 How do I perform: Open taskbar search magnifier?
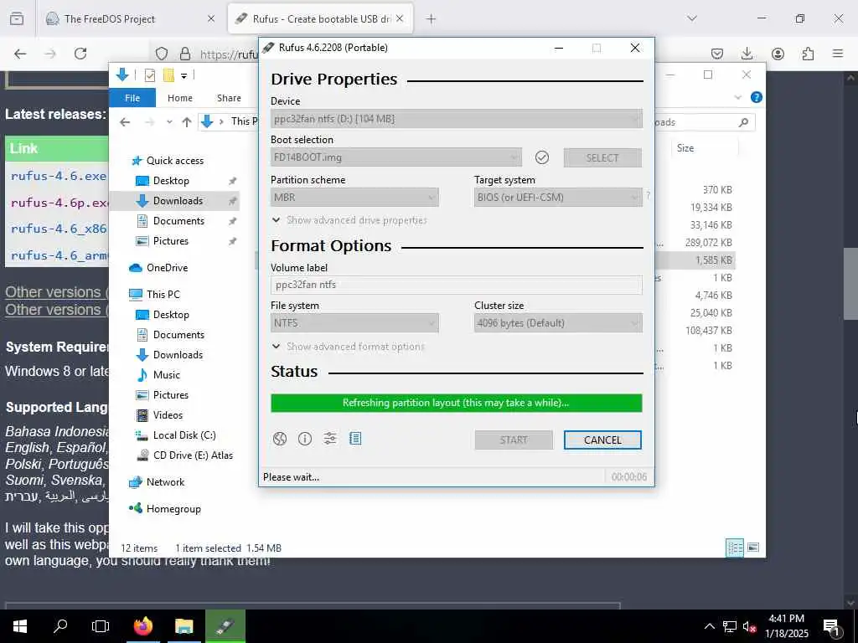click(60, 626)
